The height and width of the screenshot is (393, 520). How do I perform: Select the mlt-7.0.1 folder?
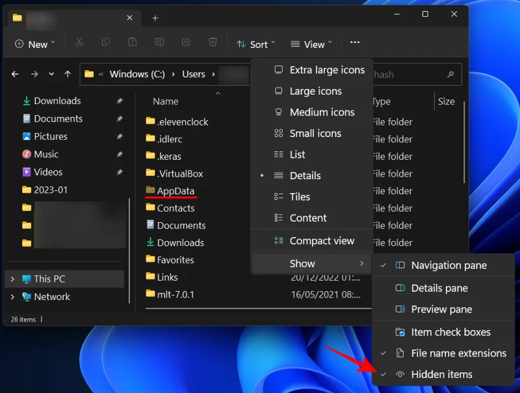pyautogui.click(x=170, y=294)
